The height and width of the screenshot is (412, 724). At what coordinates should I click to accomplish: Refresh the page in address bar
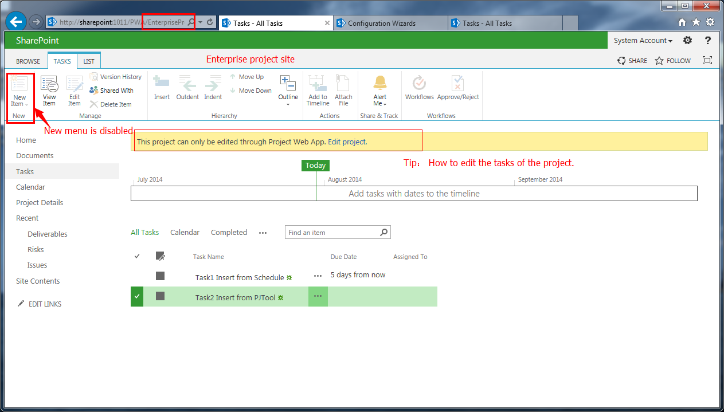[210, 22]
